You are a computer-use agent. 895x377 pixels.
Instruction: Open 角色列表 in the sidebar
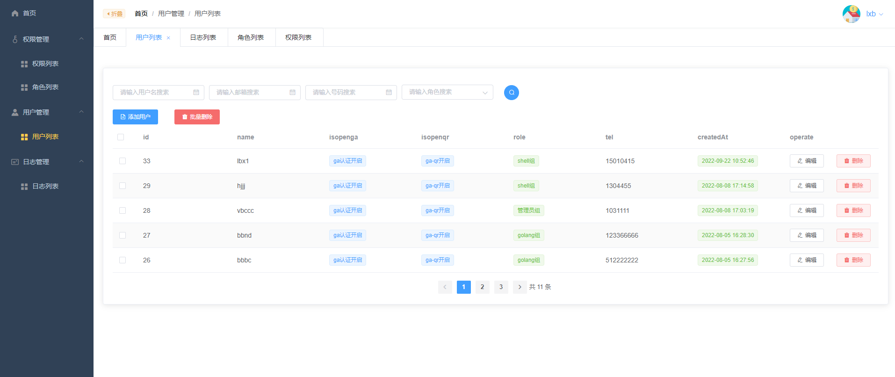pyautogui.click(x=47, y=87)
